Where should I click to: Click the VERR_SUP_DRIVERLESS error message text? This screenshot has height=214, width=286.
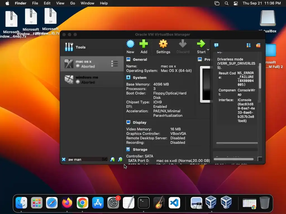pos(236,63)
